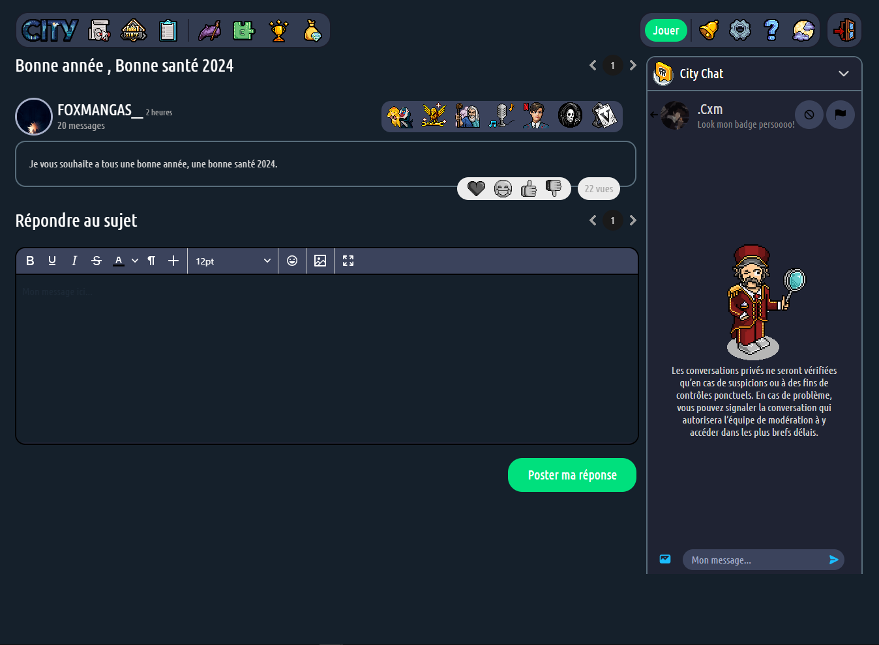Open the .Cxm chat avatar

[675, 115]
